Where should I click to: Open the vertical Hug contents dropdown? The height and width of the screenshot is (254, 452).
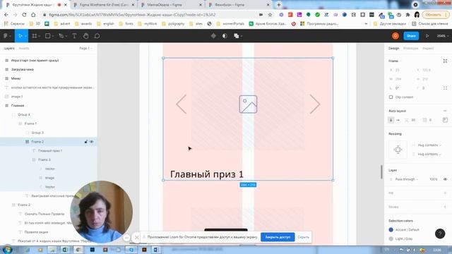click(429, 154)
